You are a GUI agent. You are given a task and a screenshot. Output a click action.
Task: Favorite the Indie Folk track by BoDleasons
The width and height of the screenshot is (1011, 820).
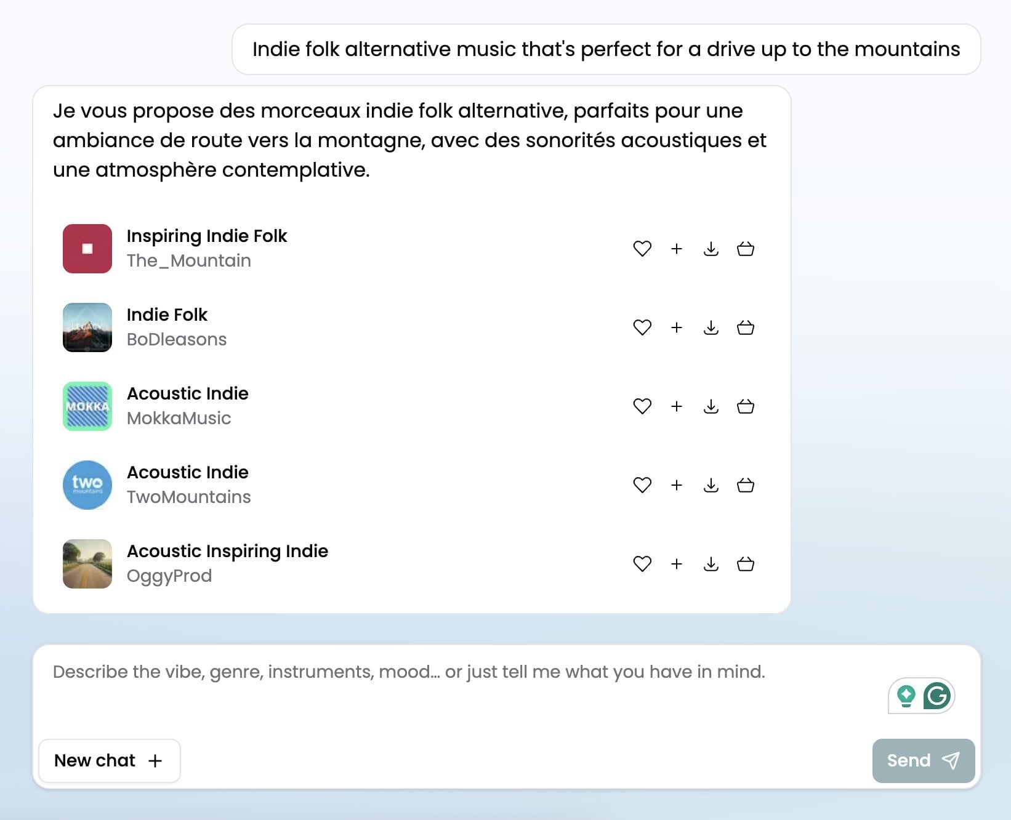coord(642,328)
